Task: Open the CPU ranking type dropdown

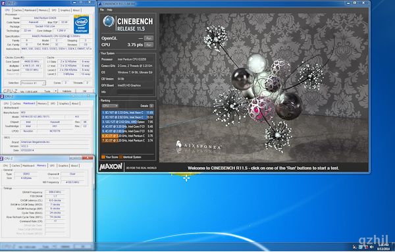Action: (110, 106)
